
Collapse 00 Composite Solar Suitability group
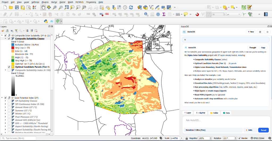pos(2,36)
